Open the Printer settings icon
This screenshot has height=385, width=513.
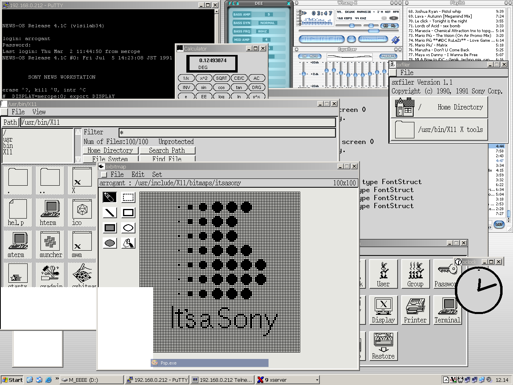tap(415, 310)
